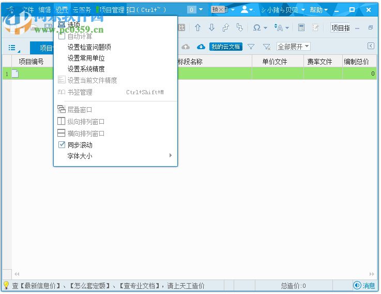Click the 项目编号 column header
Viewport: 381px width, 294px height.
click(x=32, y=62)
